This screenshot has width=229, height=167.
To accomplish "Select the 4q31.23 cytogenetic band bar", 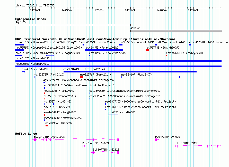I will click(176, 31).
